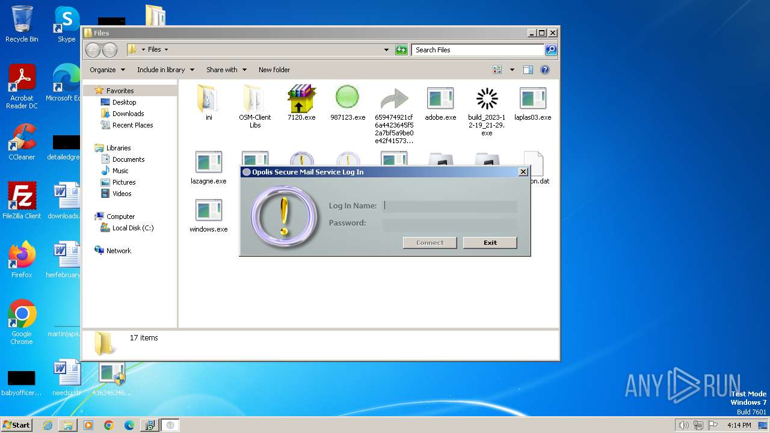
Task: Click the search magnifier button
Action: pyautogui.click(x=551, y=50)
